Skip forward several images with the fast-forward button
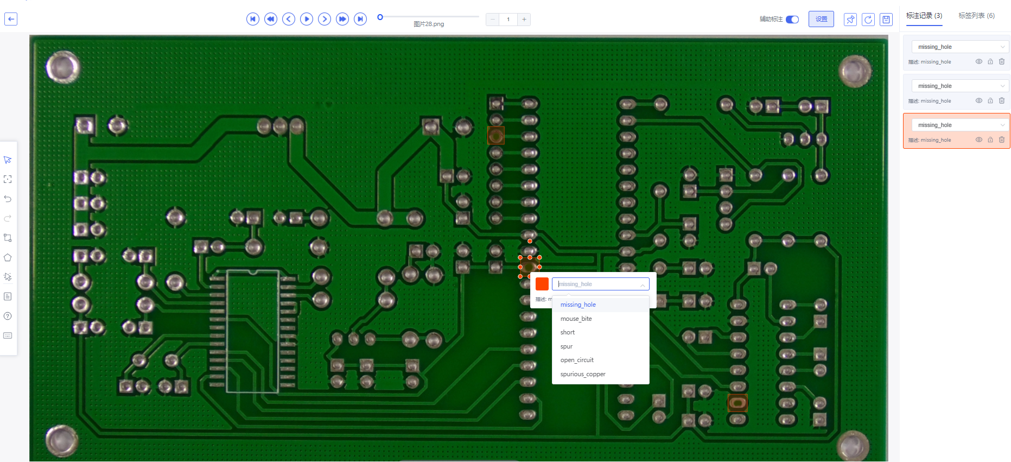The height and width of the screenshot is (462, 1011). tap(342, 19)
